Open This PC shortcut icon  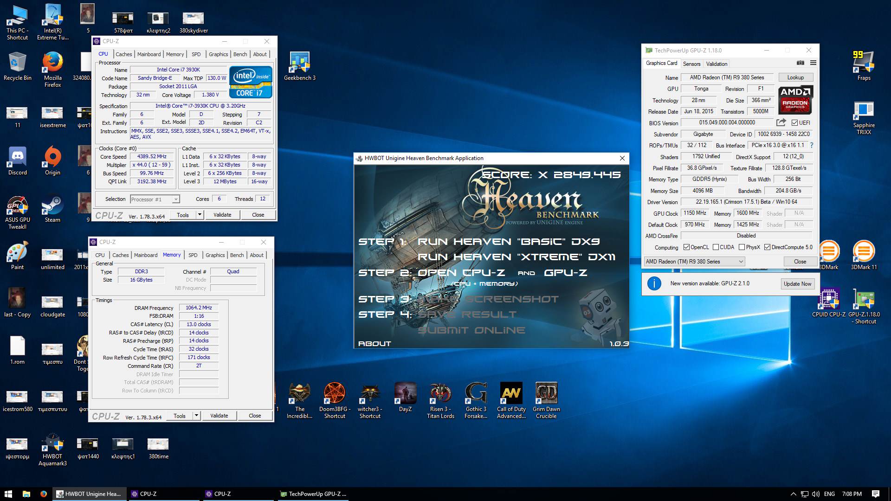(x=17, y=22)
